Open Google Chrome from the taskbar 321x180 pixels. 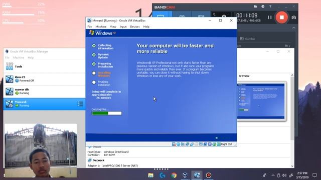tap(174, 175)
